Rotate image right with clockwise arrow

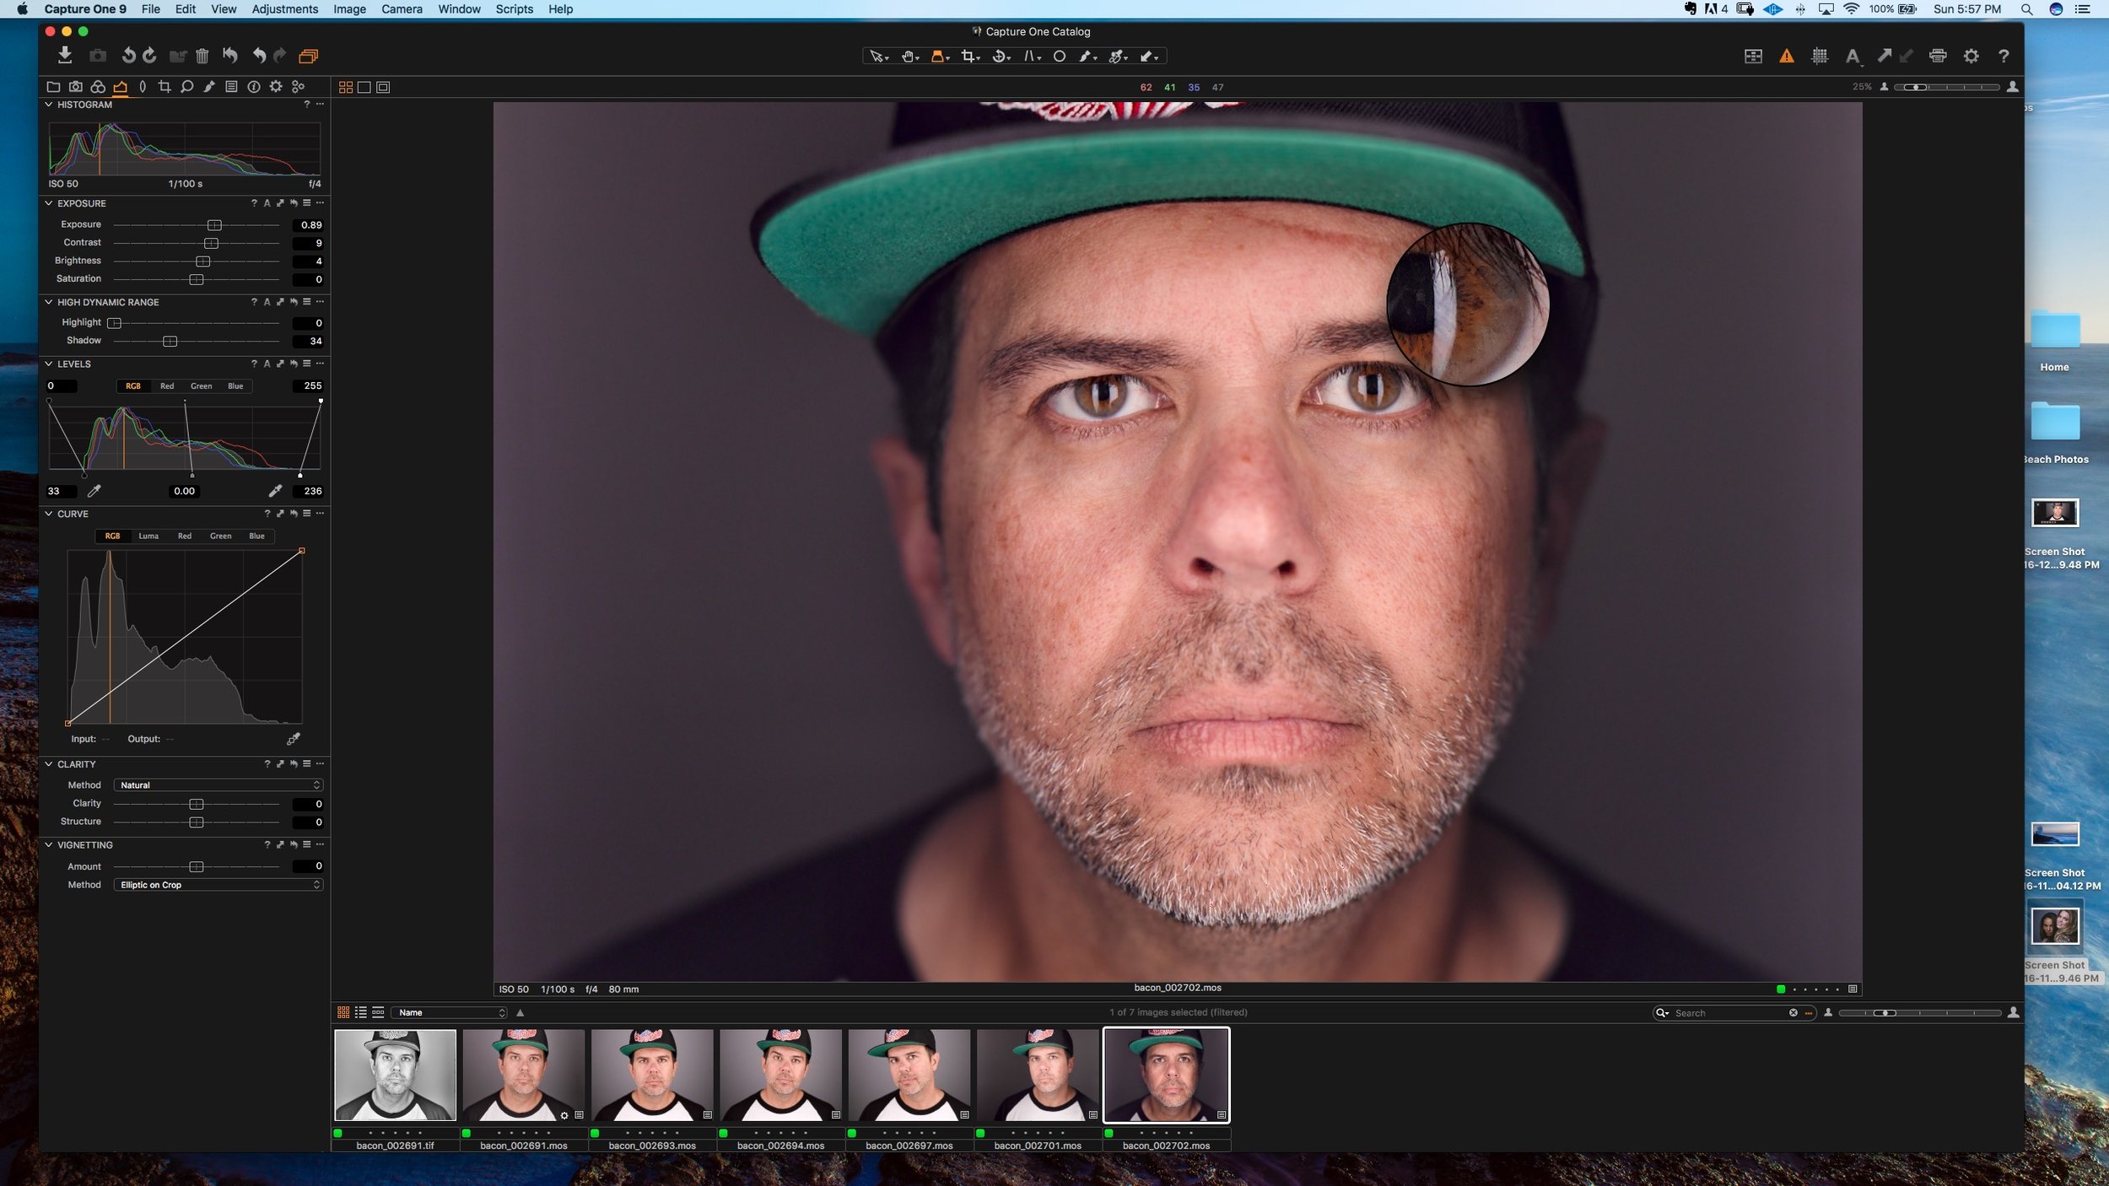pos(149,56)
